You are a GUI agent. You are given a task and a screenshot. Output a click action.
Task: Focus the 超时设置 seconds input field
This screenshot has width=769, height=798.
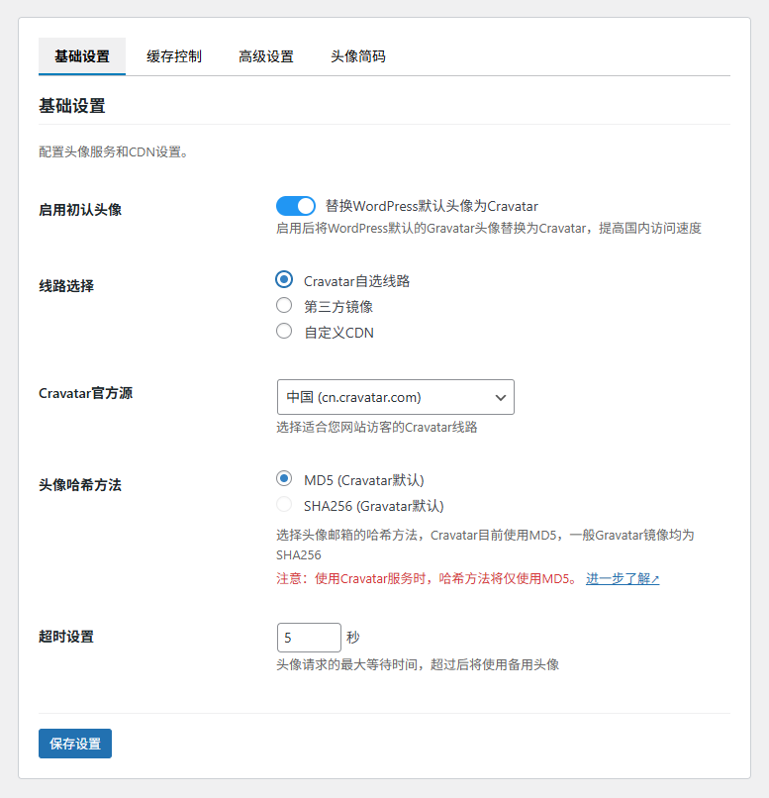coord(309,638)
